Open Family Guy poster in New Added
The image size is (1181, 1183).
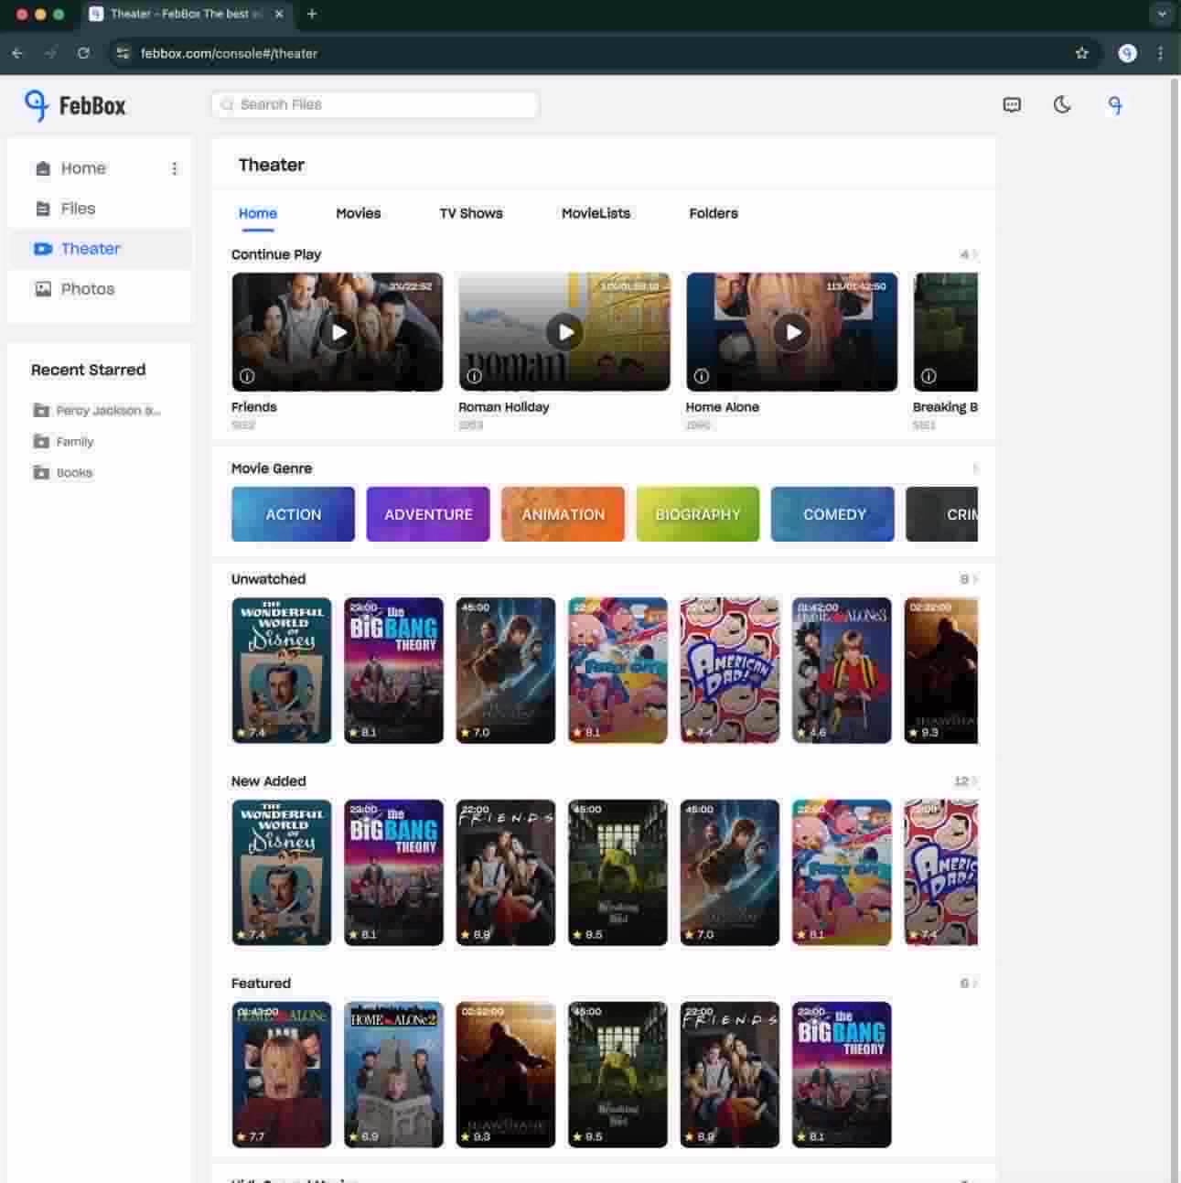[x=842, y=873]
